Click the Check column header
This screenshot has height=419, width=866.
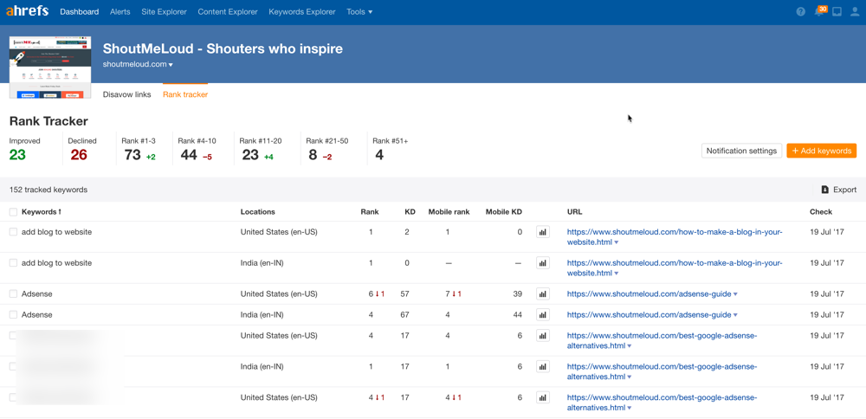pyautogui.click(x=821, y=211)
